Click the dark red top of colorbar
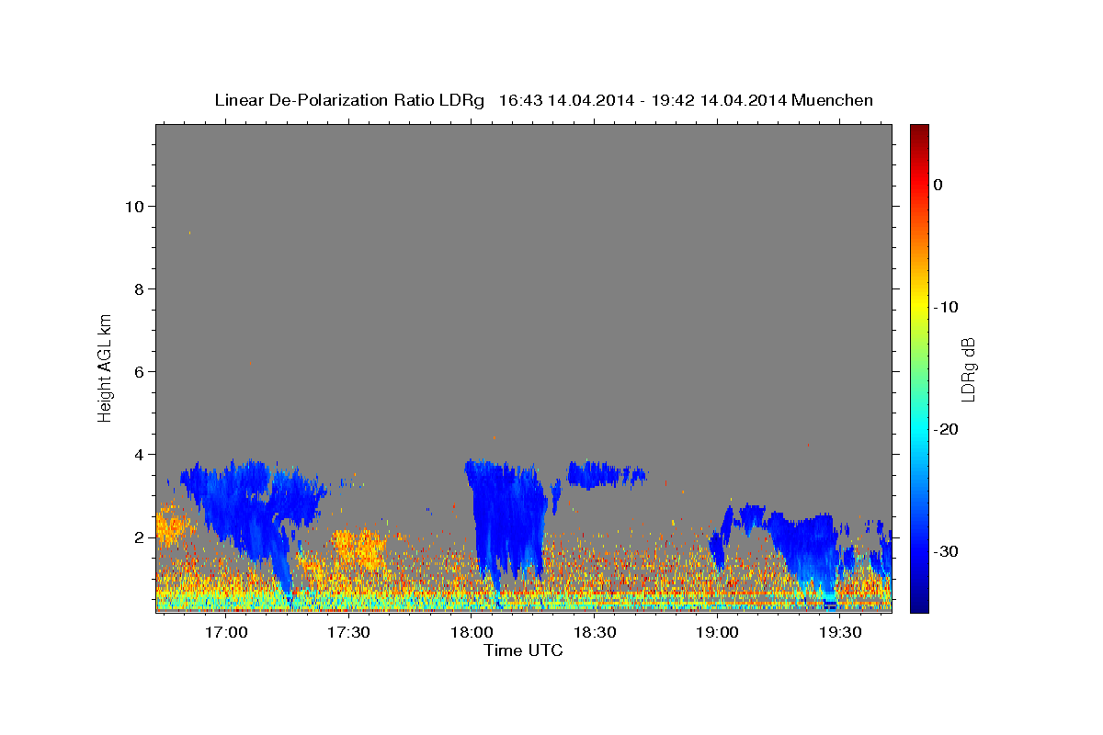 [919, 130]
